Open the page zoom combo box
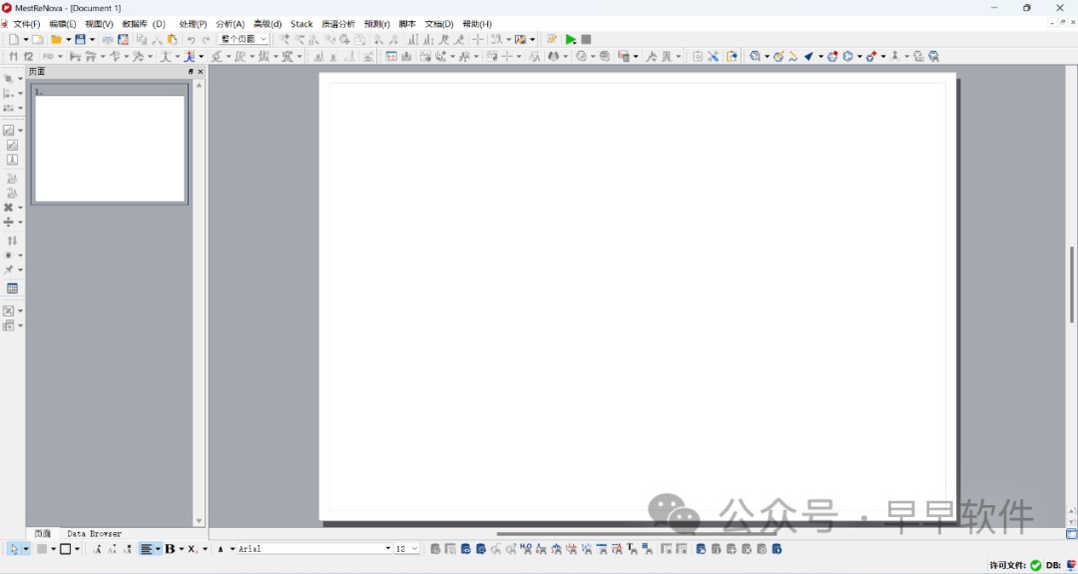1078x574 pixels. (x=244, y=40)
